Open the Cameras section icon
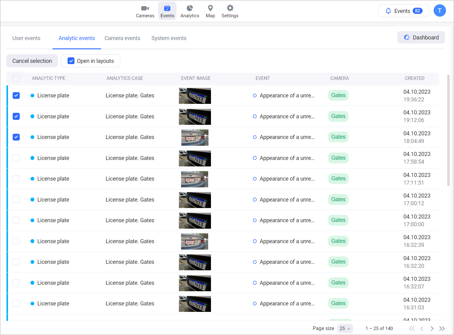454x335 pixels. (145, 8)
